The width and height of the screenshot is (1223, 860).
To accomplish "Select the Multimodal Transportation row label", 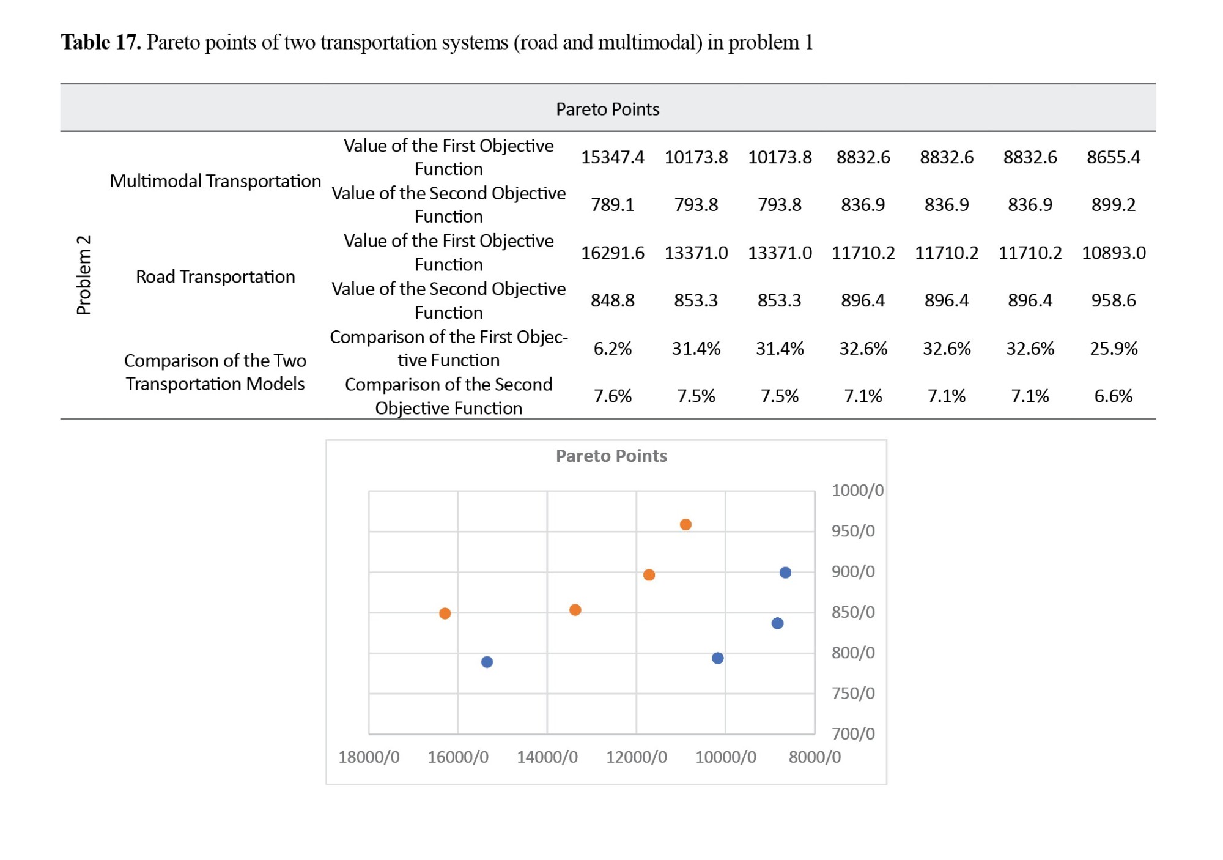I will pos(215,180).
